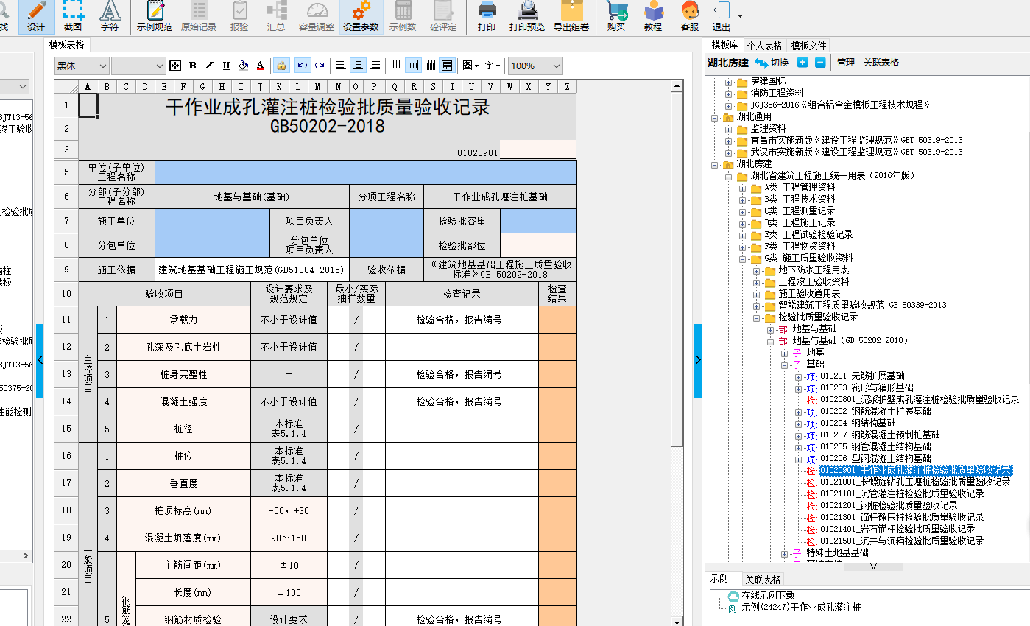The height and width of the screenshot is (626, 1030).
Task: Switch to the 模板库 tab
Action: click(724, 45)
